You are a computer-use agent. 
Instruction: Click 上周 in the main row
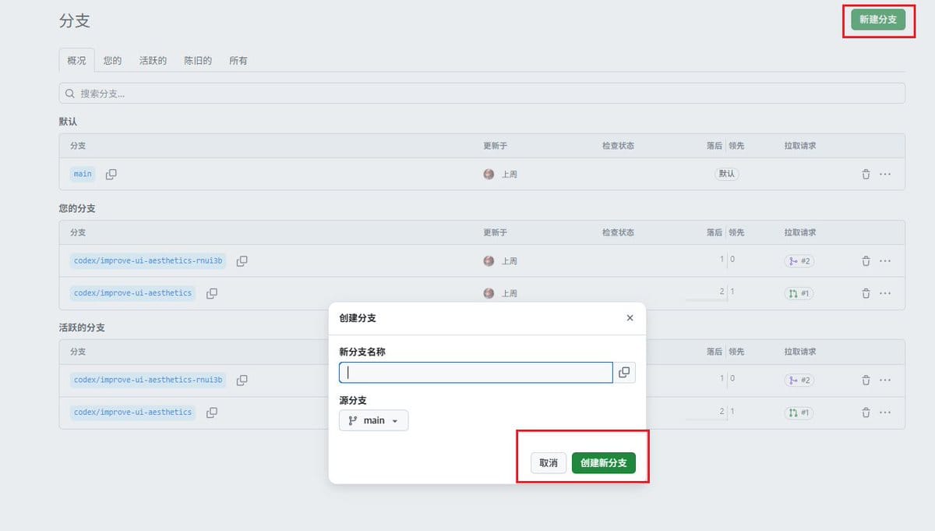click(509, 174)
